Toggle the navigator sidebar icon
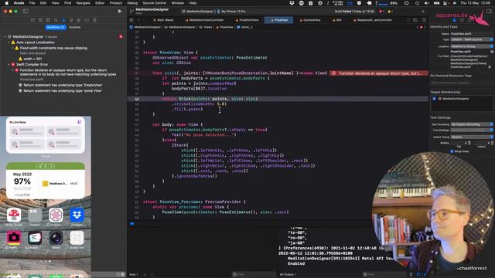 click(x=26, y=12)
